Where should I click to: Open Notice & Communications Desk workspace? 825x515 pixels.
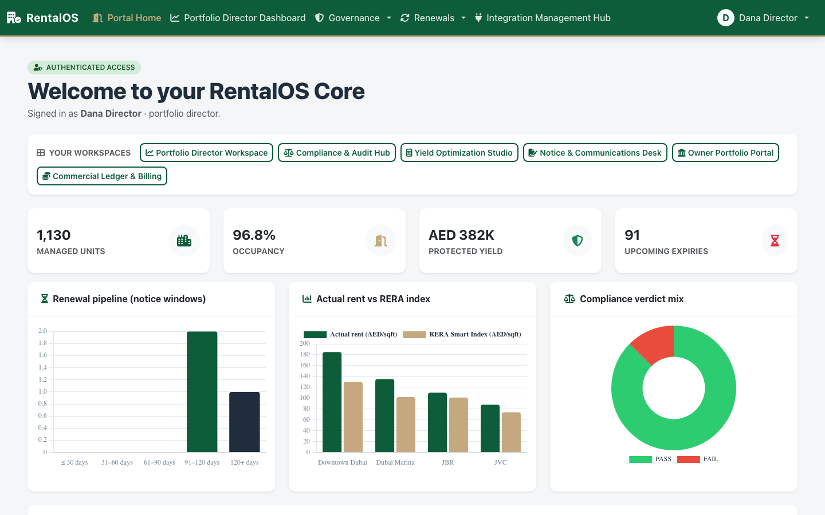click(x=595, y=153)
